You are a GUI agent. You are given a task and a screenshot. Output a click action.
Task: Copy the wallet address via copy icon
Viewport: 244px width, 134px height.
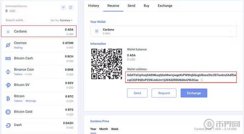pyautogui.click(x=202, y=80)
